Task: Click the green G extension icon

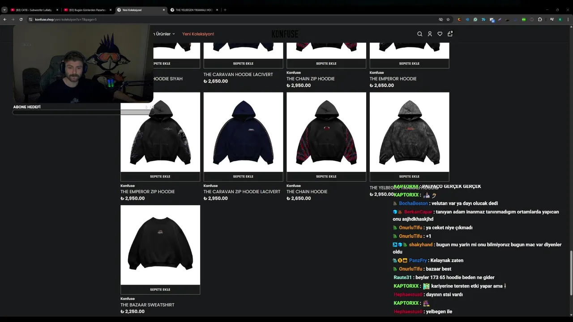Action: (475, 19)
